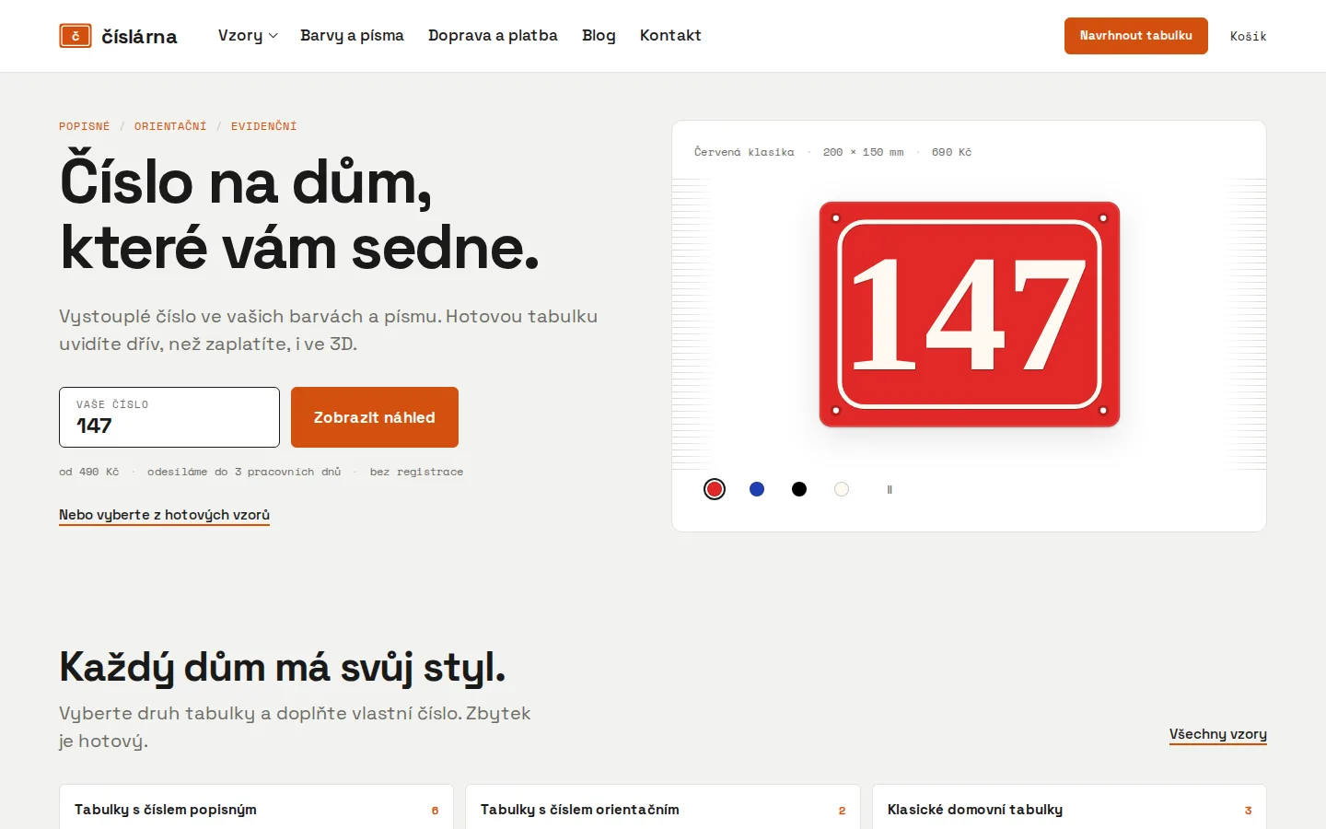Follow Nebo vyberte z hotových vzorů link

pyautogui.click(x=164, y=515)
